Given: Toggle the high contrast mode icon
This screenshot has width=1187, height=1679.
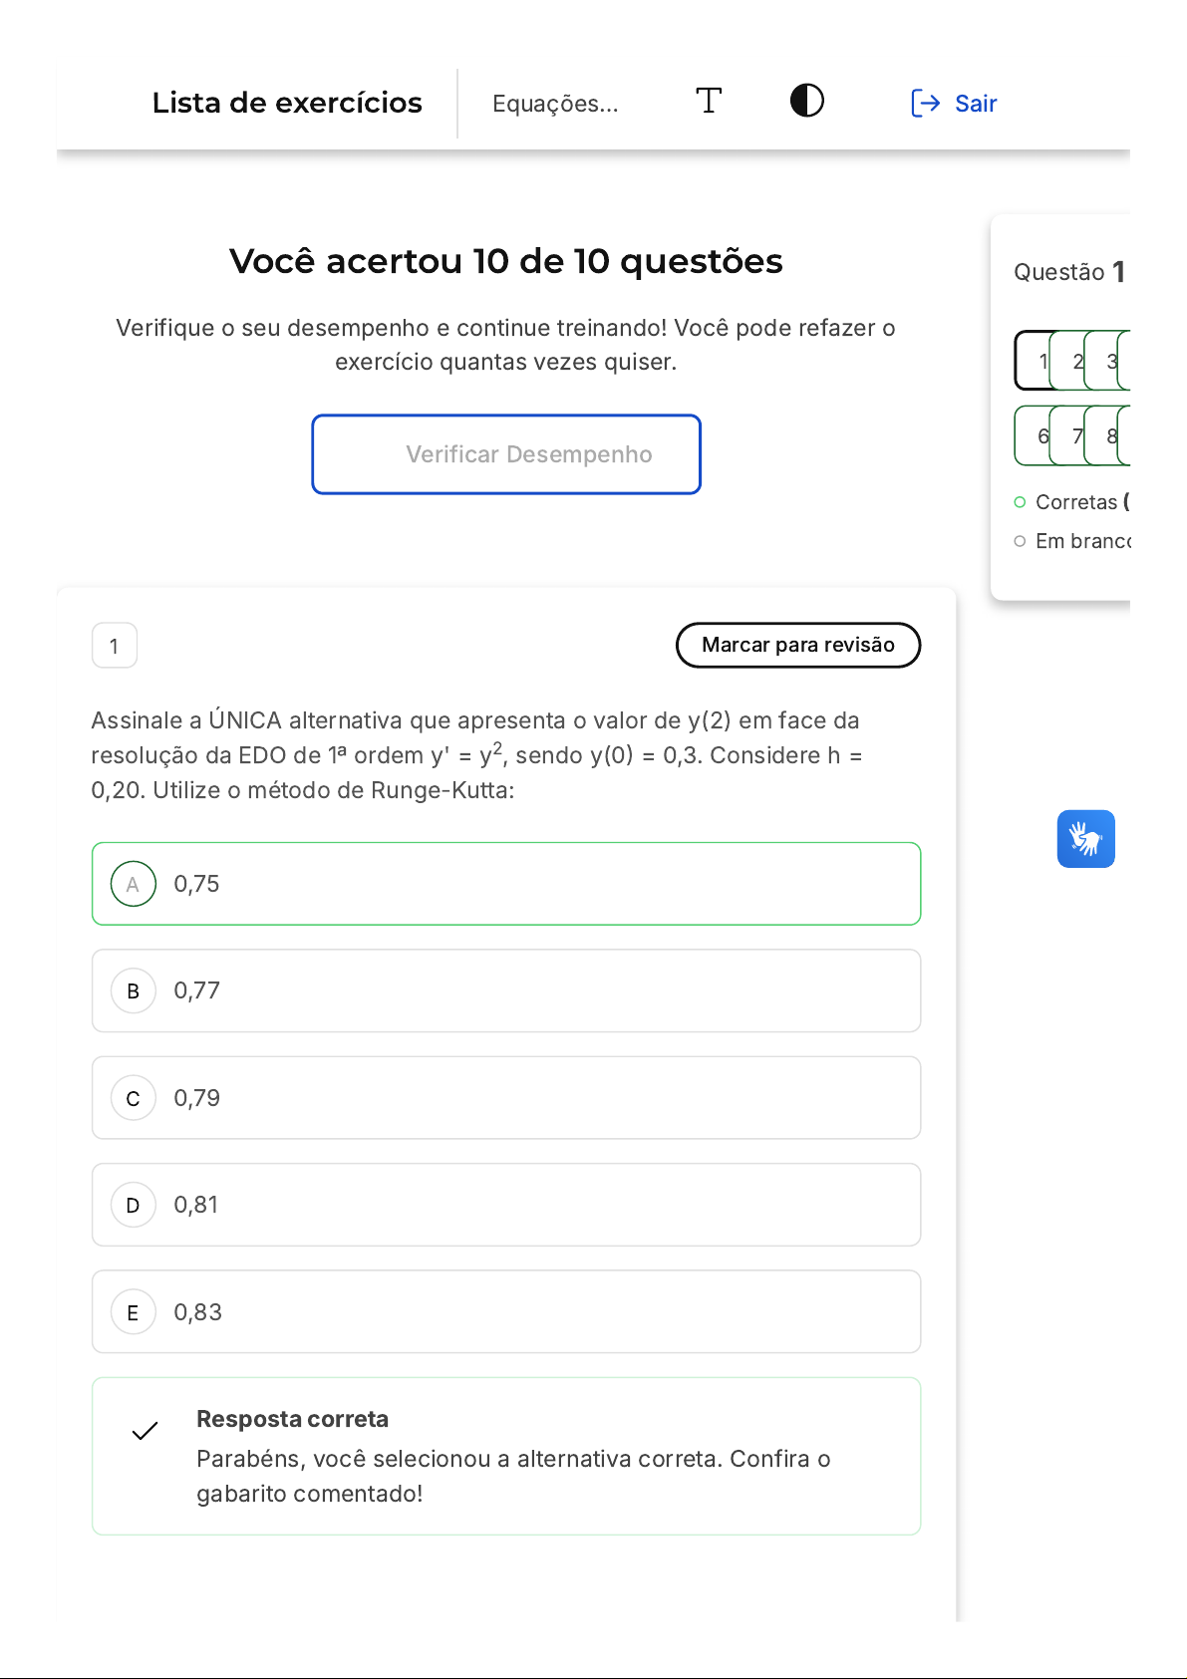Looking at the screenshot, I should [806, 101].
